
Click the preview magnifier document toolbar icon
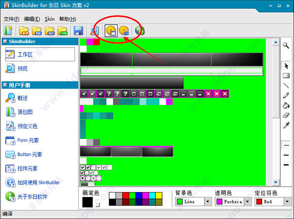click(94, 30)
